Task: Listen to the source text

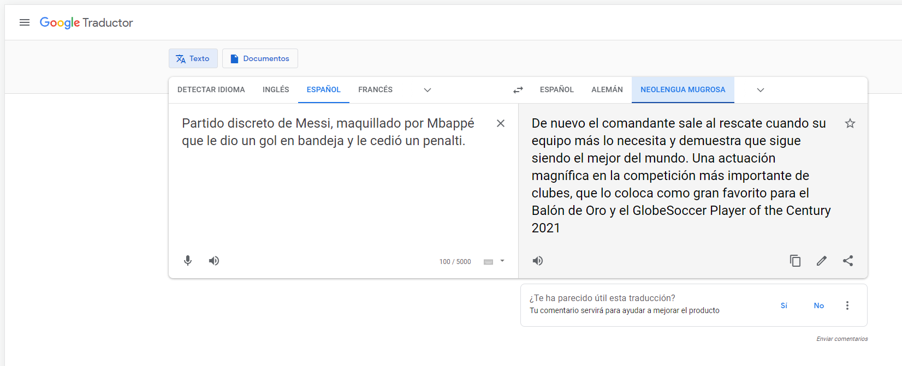Action: click(214, 261)
